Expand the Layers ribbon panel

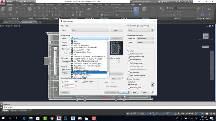[x=176, y=18]
